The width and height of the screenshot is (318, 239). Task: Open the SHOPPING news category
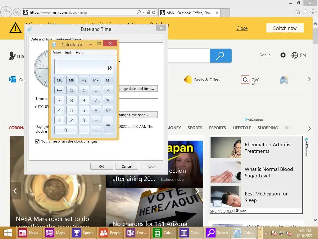[x=267, y=128]
